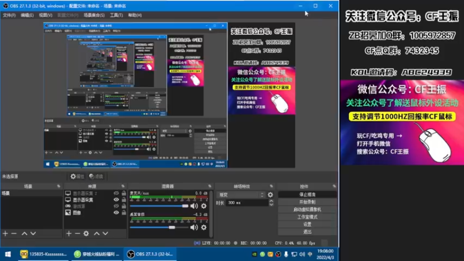The height and width of the screenshot is (261, 464).
Task: Toggle the lock on 显示器采集 2
Action: point(124,193)
